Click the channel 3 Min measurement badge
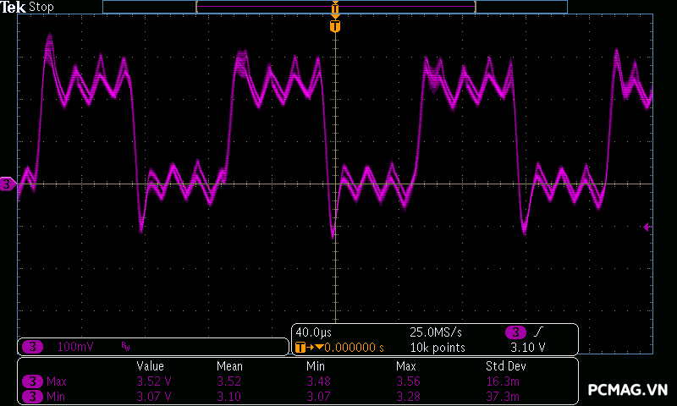Image resolution: width=677 pixels, height=406 pixels. pos(32,396)
